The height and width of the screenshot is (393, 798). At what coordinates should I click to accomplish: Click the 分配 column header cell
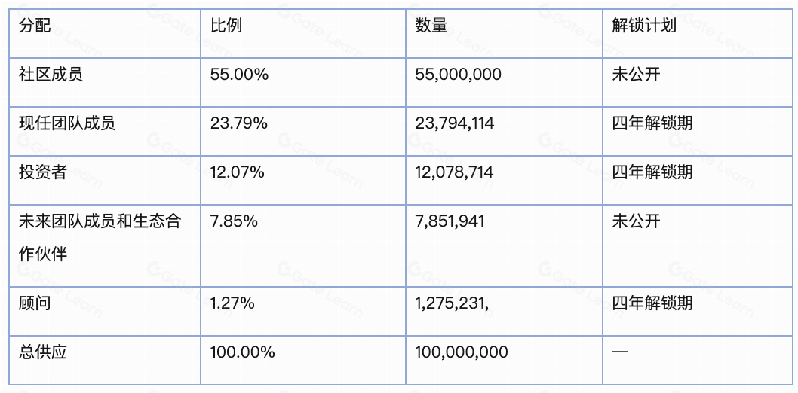[x=105, y=33]
